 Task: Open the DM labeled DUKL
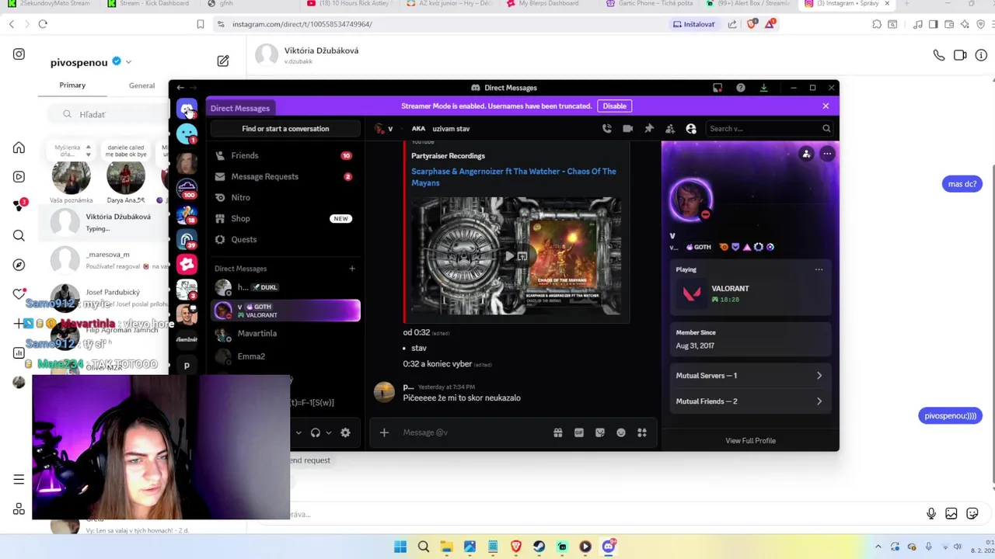click(x=285, y=288)
